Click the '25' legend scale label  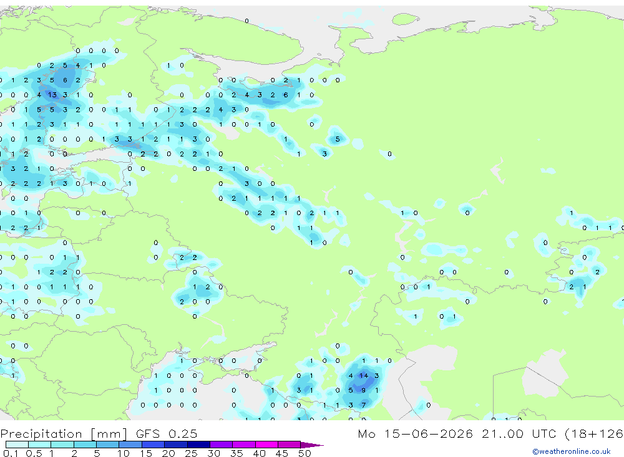click(191, 453)
